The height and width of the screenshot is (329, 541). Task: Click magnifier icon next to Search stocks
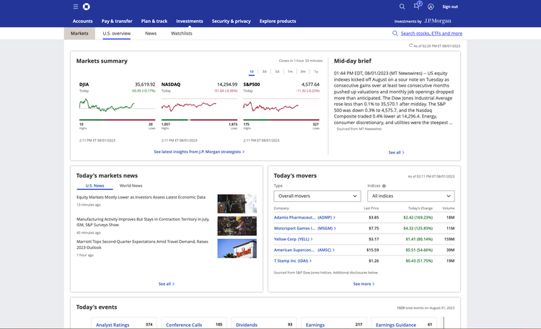(x=395, y=33)
